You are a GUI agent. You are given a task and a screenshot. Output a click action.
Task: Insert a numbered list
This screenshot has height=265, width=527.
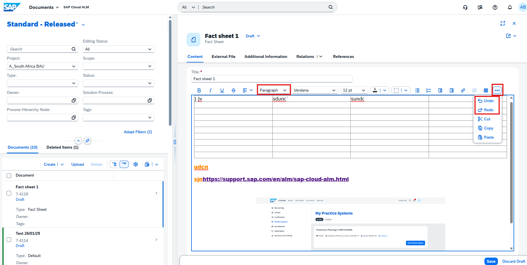(x=429, y=90)
